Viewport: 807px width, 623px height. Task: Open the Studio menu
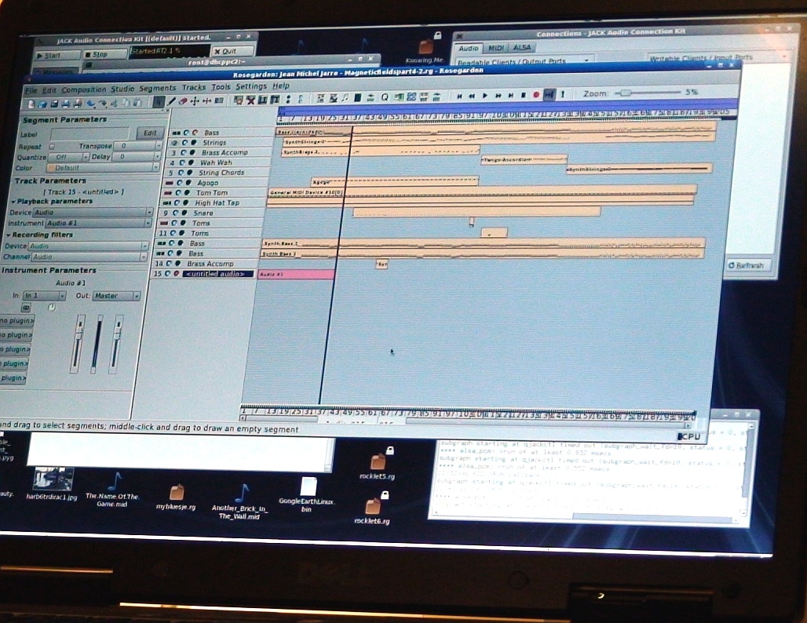click(x=122, y=89)
